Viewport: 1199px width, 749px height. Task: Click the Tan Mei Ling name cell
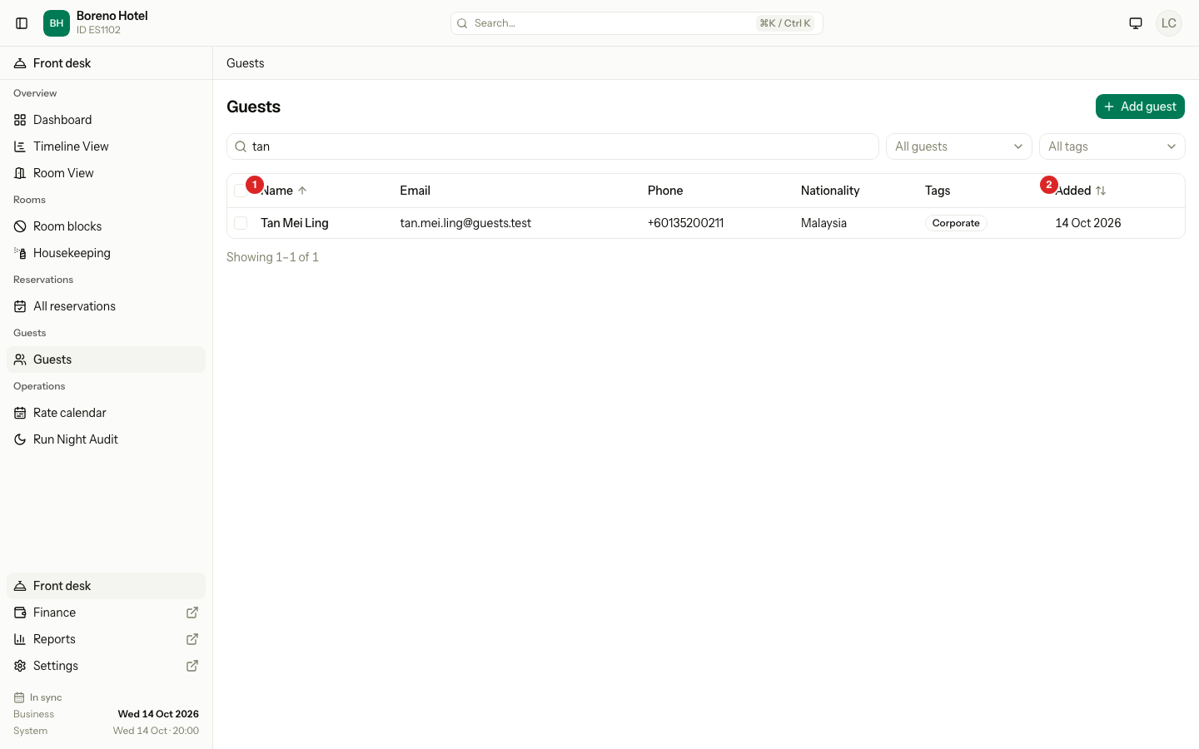[x=295, y=223]
